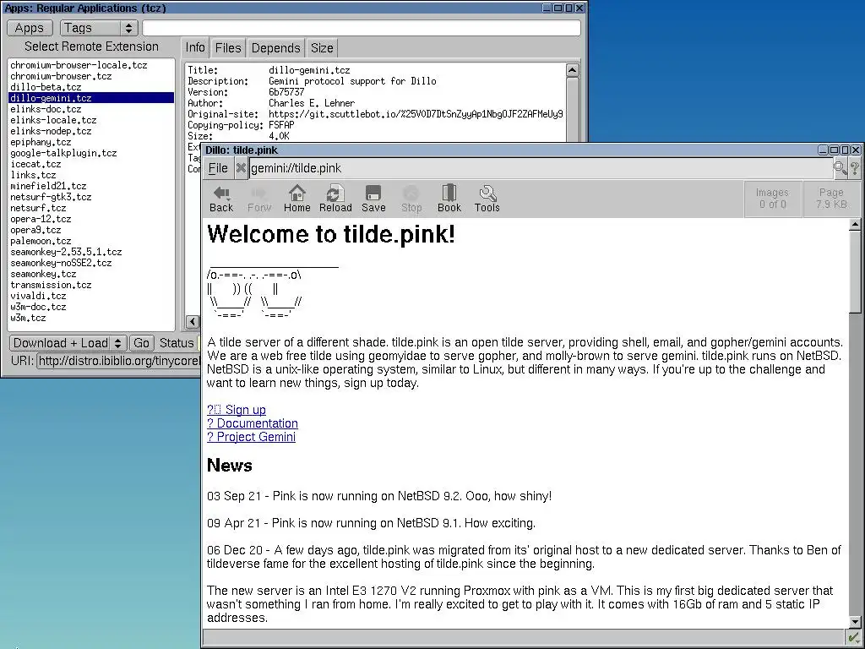Click the Apps search text field
Viewport: 865px width, 649px height.
coord(362,28)
